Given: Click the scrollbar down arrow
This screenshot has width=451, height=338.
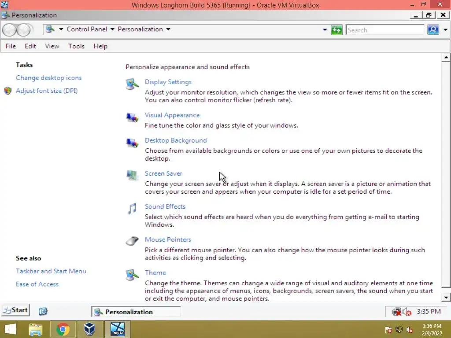Looking at the screenshot, I should (x=446, y=298).
